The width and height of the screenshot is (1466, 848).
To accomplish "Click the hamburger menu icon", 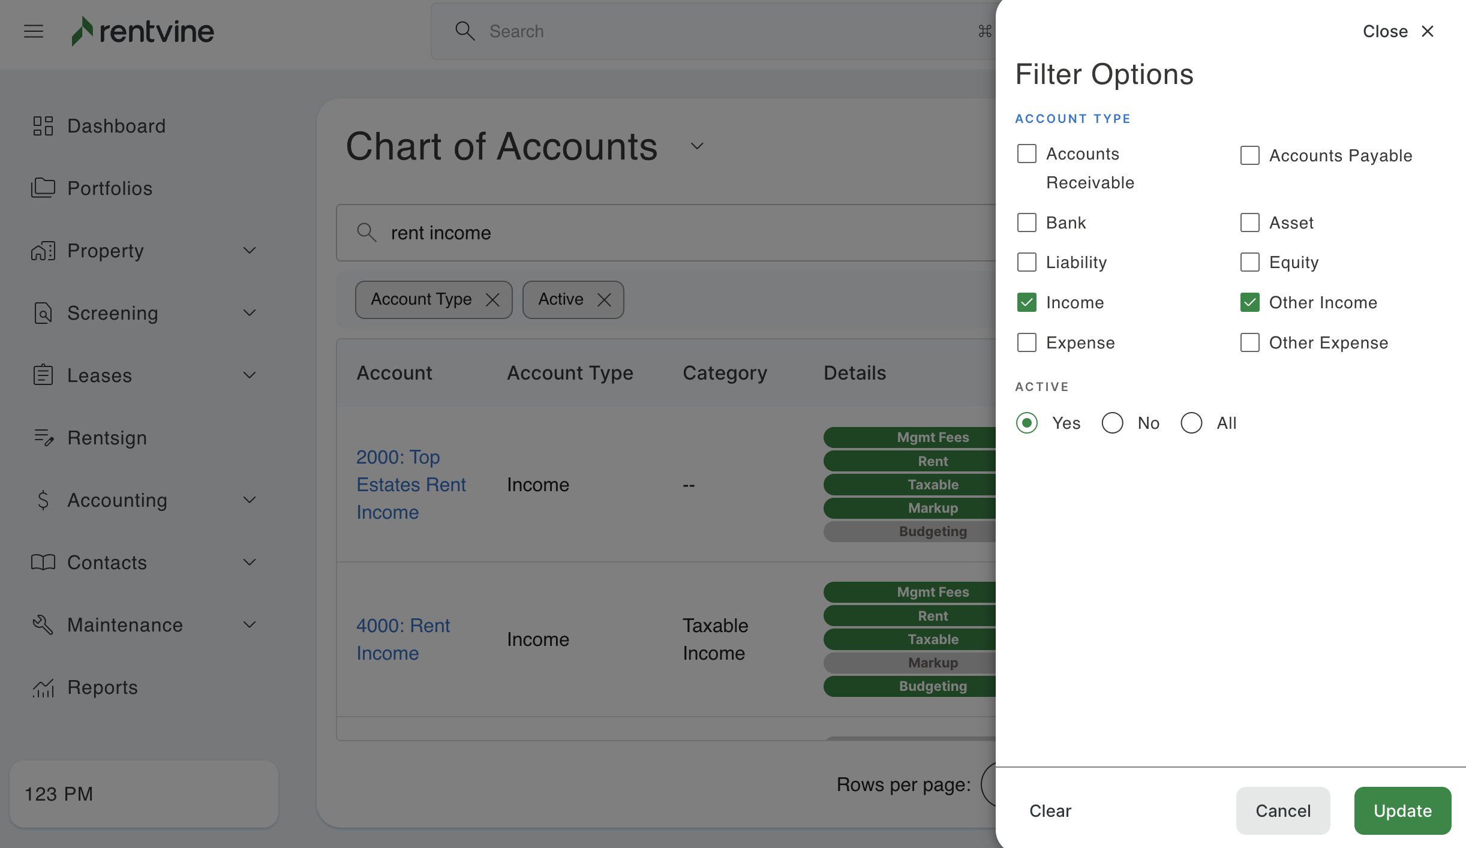I will click(x=34, y=31).
